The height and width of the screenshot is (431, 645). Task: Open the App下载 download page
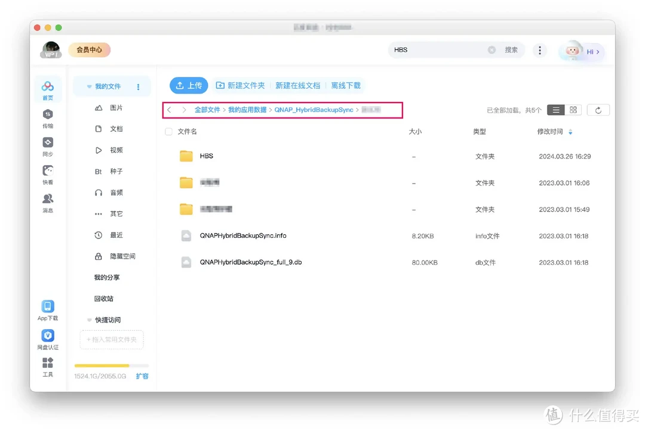point(48,309)
